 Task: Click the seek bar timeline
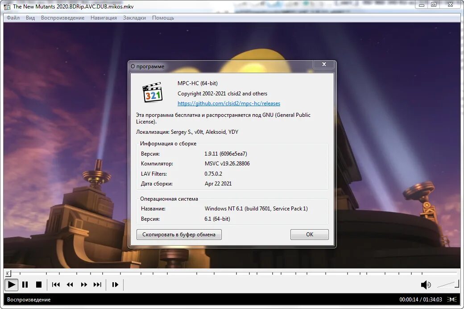click(x=232, y=273)
